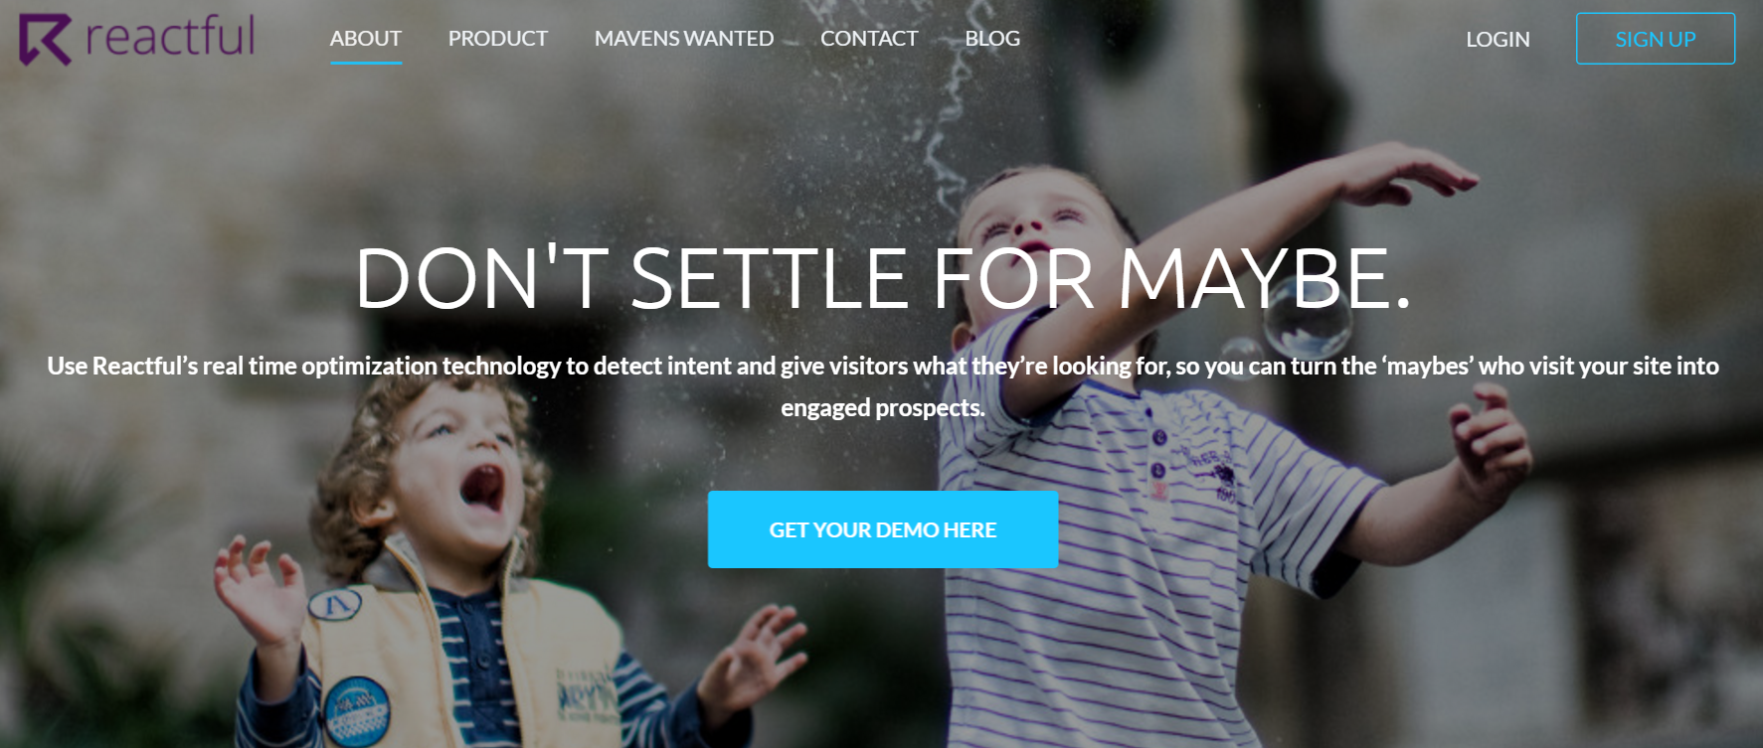Click the oval patch on the yellow vest collar
Screen dimensions: 1763x748
(335, 603)
